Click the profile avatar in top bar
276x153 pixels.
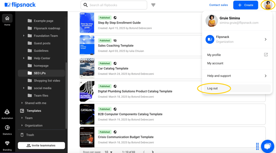tap(268, 5)
